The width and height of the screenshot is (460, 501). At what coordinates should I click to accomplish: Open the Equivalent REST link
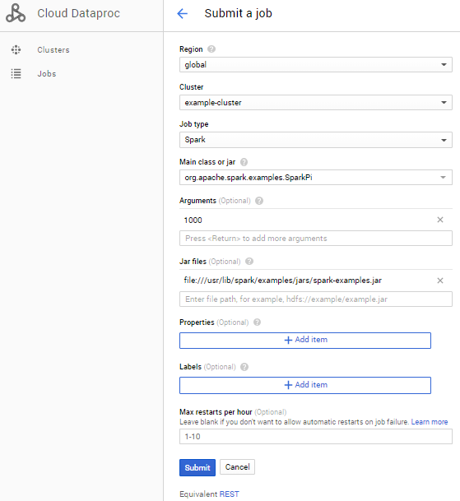click(230, 494)
